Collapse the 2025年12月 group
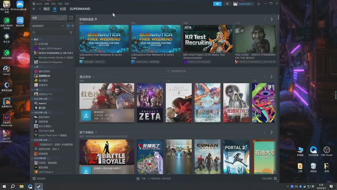This screenshot has height=190, width=337. pyautogui.click(x=32, y=99)
